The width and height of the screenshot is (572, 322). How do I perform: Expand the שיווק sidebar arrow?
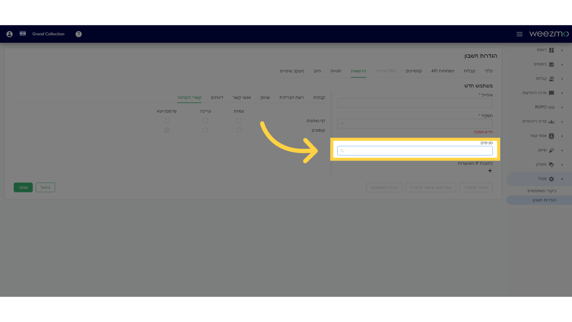click(x=562, y=150)
